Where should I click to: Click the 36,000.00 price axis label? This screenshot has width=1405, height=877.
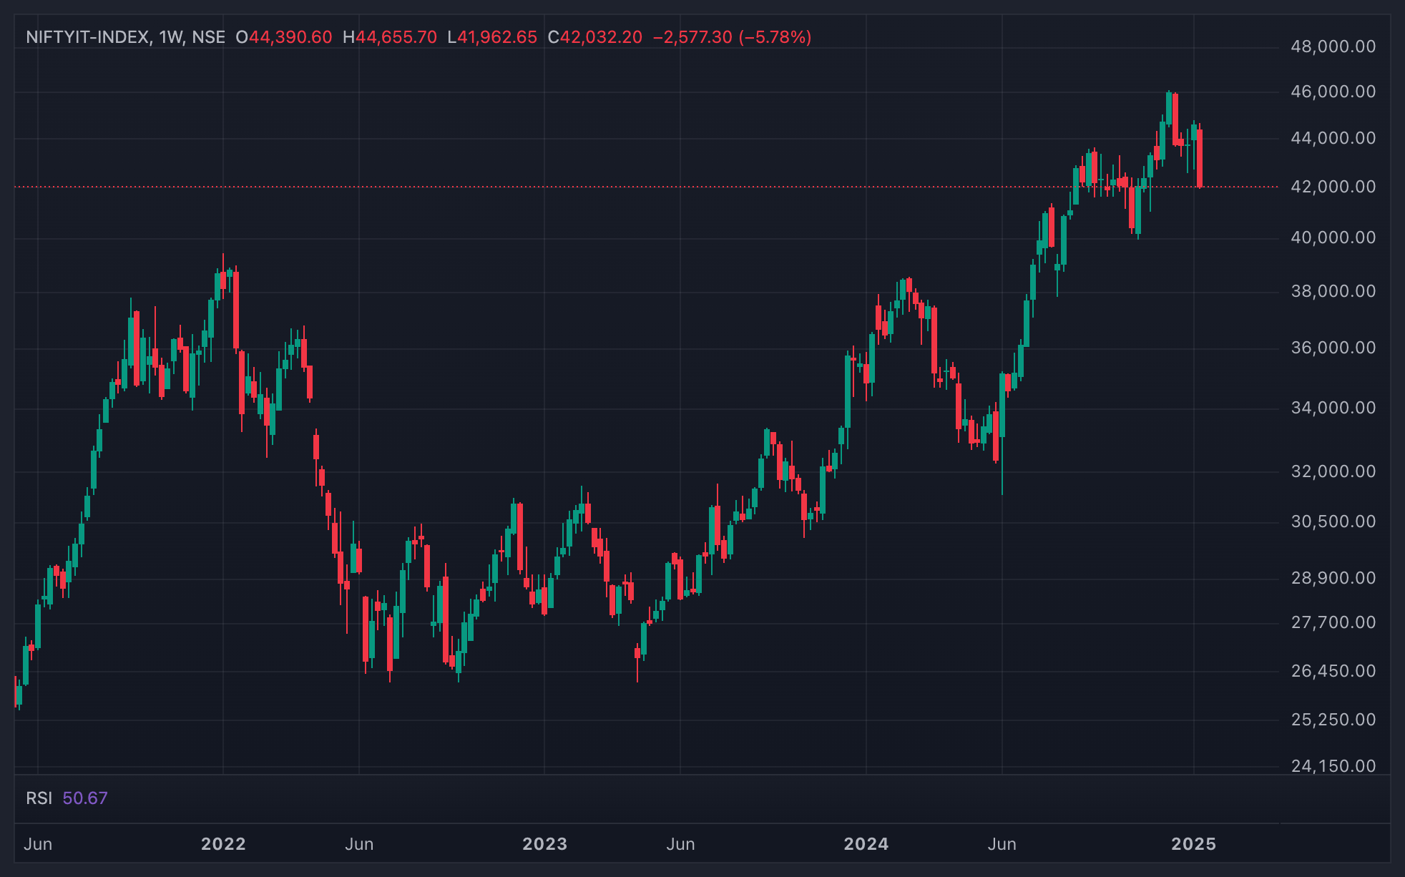pos(1333,348)
